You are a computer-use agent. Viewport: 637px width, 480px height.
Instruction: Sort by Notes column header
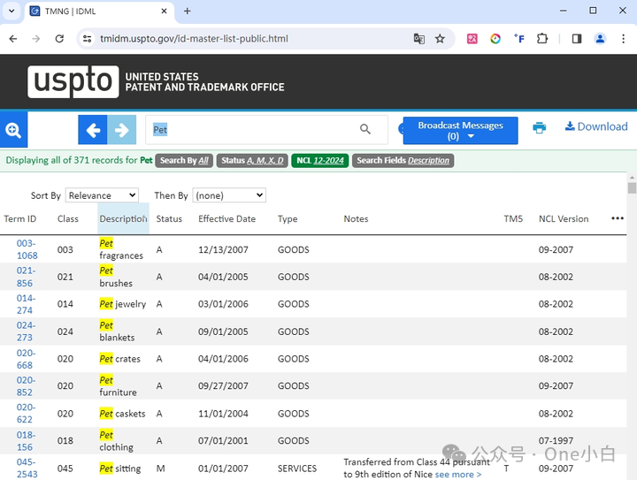356,219
